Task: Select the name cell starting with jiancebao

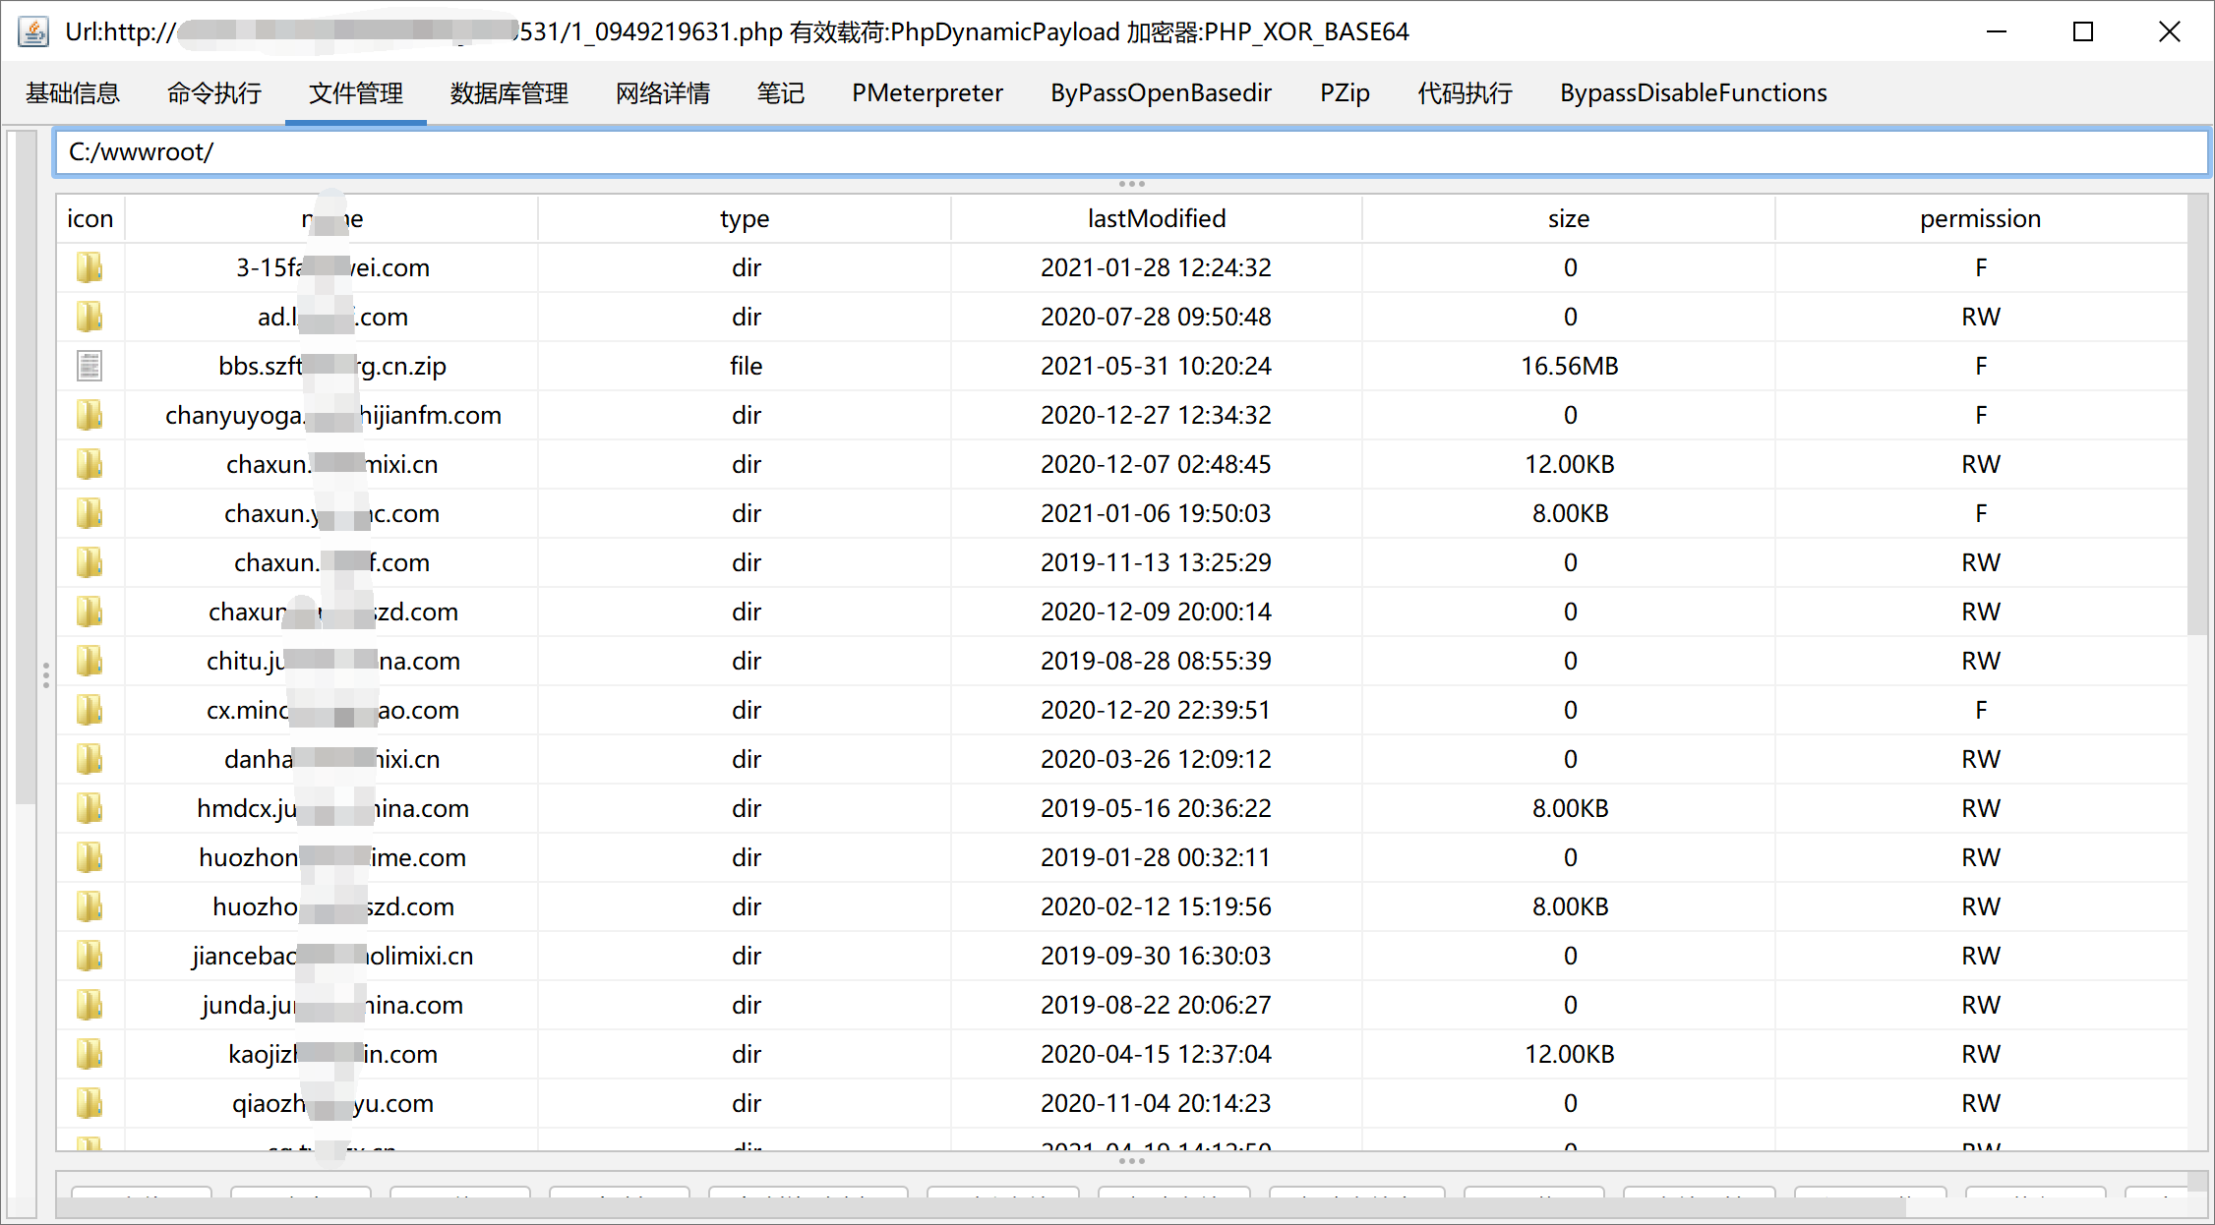Action: [332, 956]
